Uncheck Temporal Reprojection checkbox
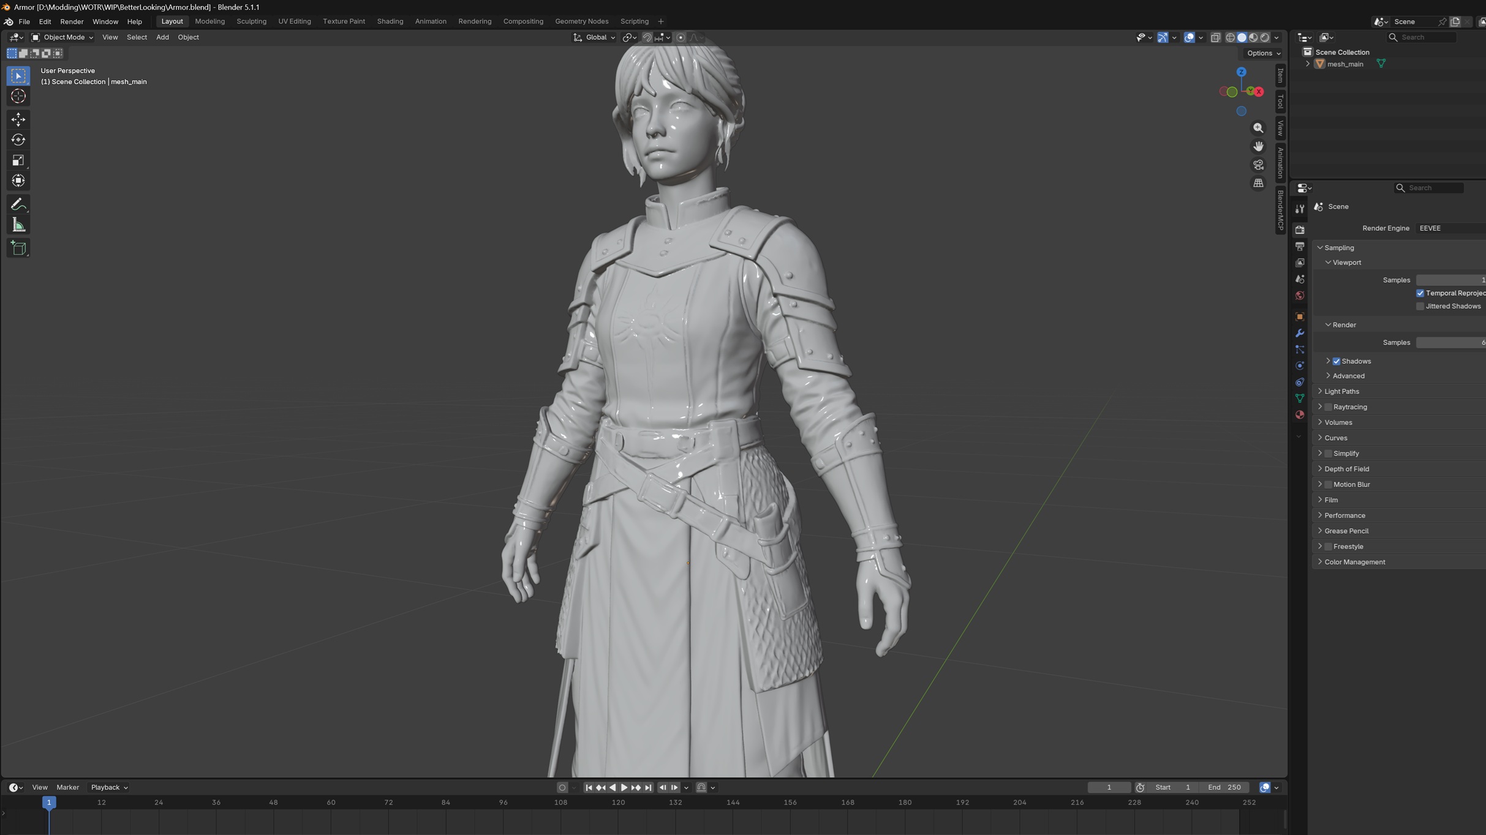 click(x=1420, y=293)
